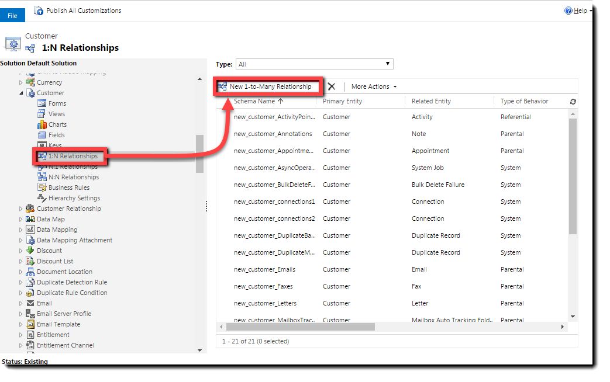Click New 1-to-Many Relationship button

coord(268,86)
